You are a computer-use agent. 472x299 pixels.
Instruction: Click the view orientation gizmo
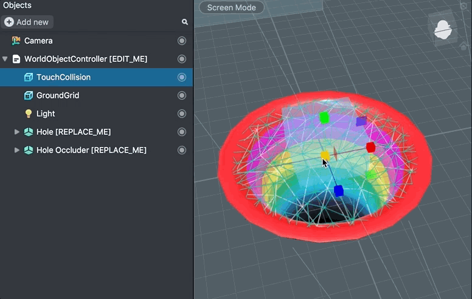pos(444,29)
